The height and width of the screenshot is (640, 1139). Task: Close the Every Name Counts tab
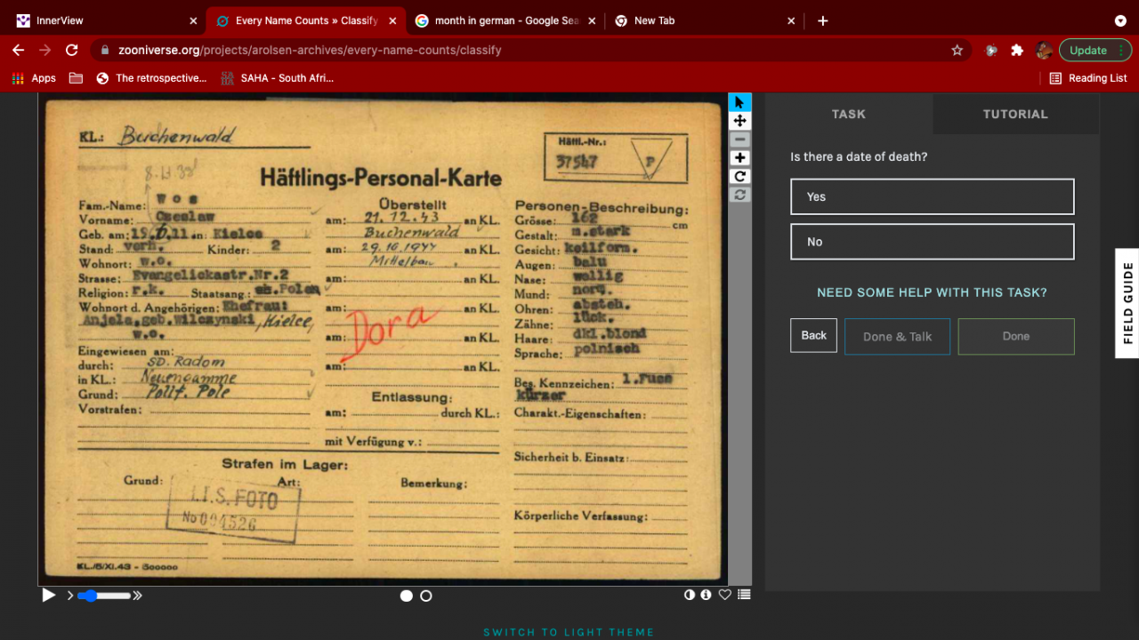coord(392,20)
